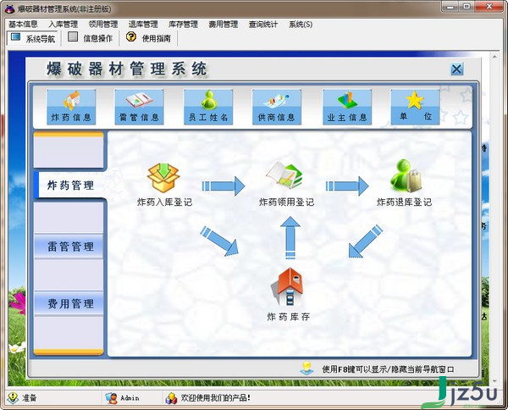Click scrollbar down arrow at right

pyautogui.click(x=494, y=381)
